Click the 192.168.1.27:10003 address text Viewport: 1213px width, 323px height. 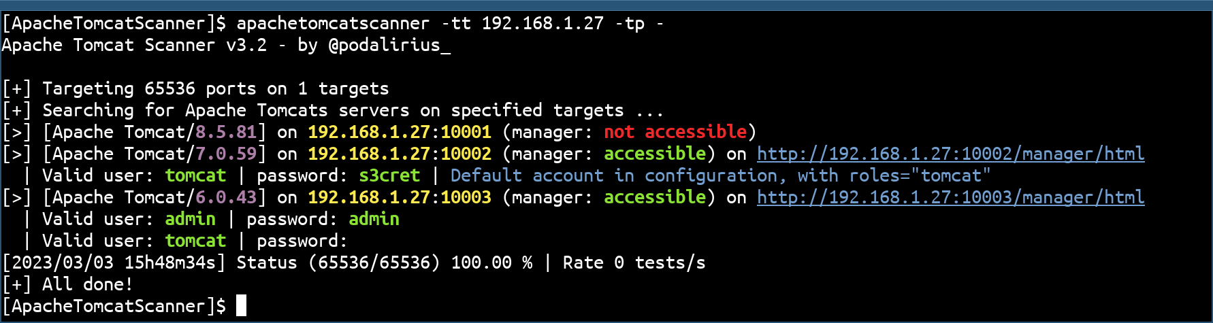[x=400, y=197]
